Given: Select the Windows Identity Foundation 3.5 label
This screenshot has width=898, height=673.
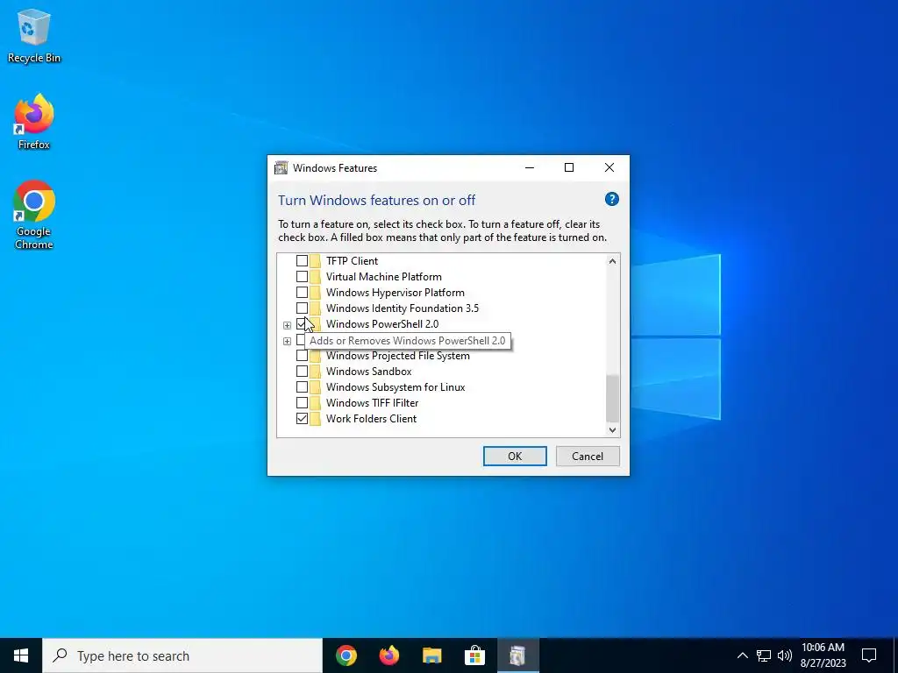Looking at the screenshot, I should 402,308.
